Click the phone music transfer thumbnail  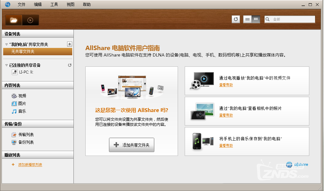[203, 141]
